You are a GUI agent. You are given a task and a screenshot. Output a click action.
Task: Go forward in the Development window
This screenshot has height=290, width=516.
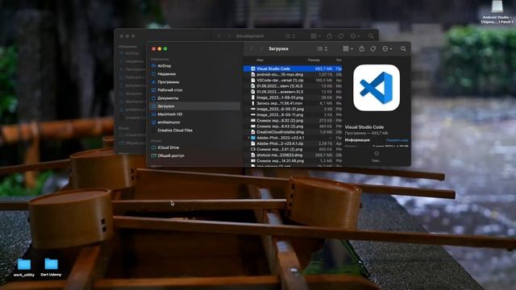[229, 35]
